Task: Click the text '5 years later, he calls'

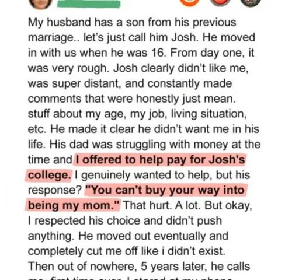Action: (x=195, y=267)
